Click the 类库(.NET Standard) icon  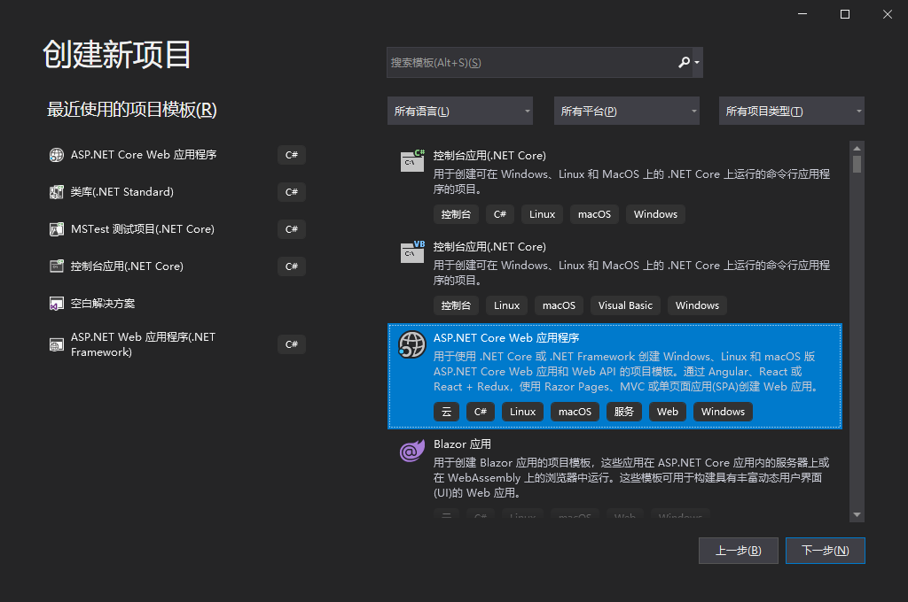tap(56, 192)
